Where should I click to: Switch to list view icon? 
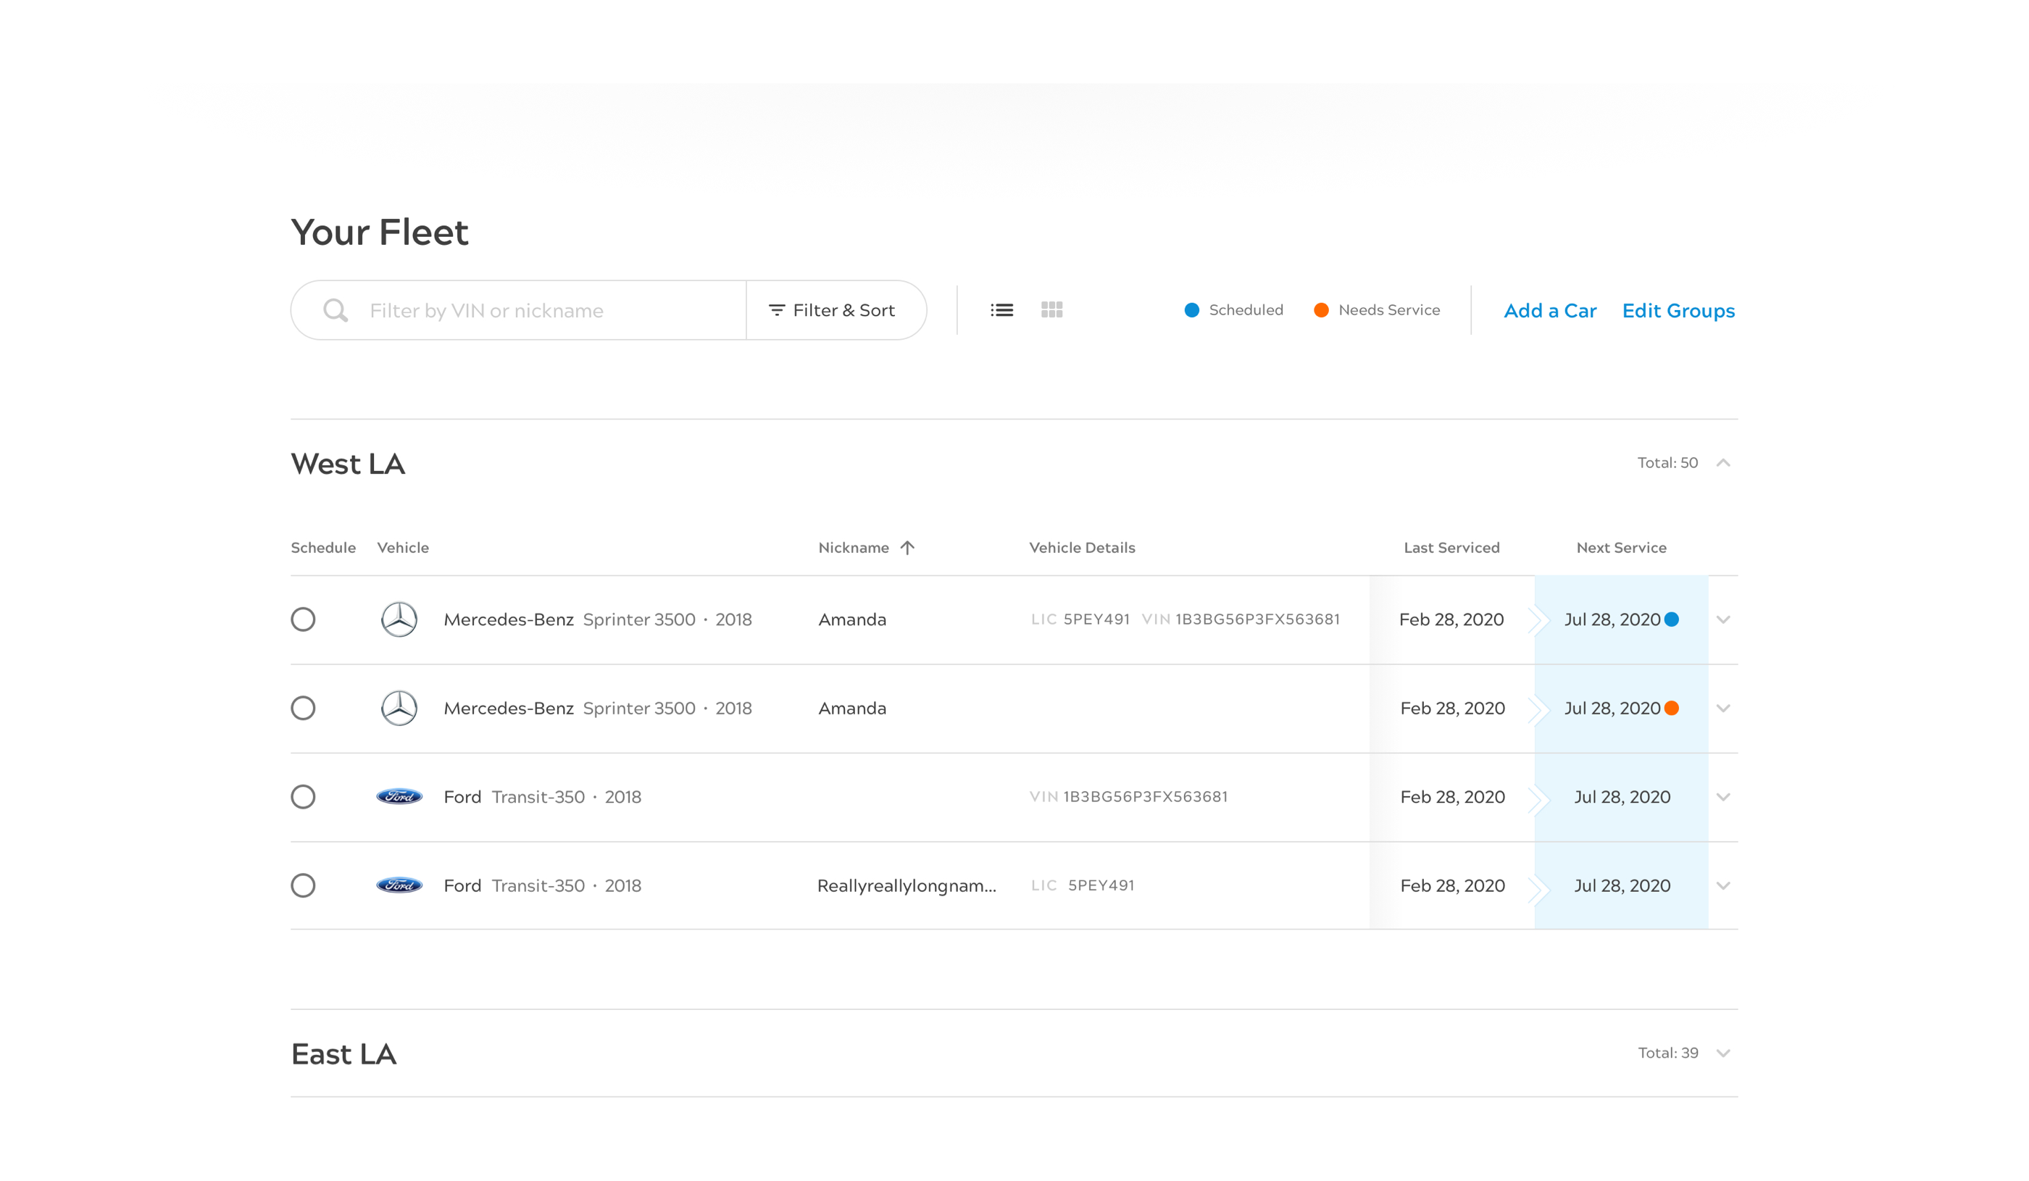(1001, 310)
